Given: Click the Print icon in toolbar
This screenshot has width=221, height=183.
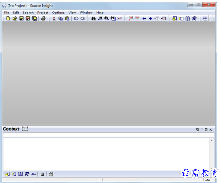Looking at the screenshot, I should click(43, 18).
